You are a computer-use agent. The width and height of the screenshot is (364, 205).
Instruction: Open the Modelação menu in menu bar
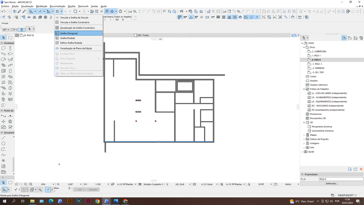click(x=42, y=6)
